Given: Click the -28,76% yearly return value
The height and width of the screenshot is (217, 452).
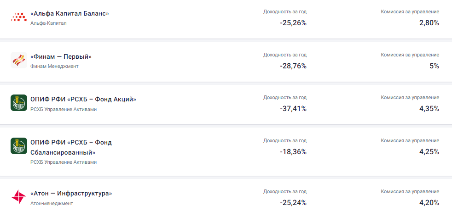Looking at the screenshot, I should click(x=293, y=66).
